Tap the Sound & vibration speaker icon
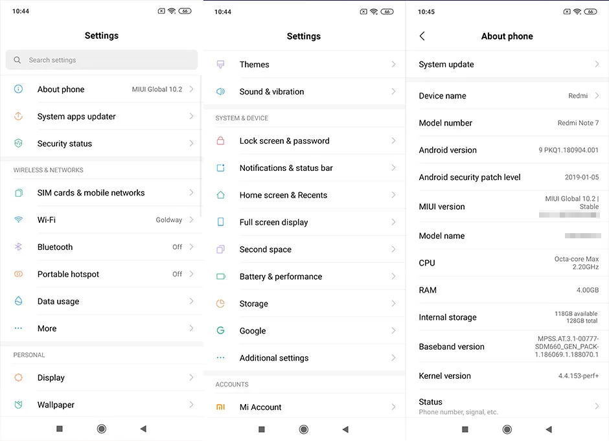The image size is (609, 441). (x=221, y=91)
